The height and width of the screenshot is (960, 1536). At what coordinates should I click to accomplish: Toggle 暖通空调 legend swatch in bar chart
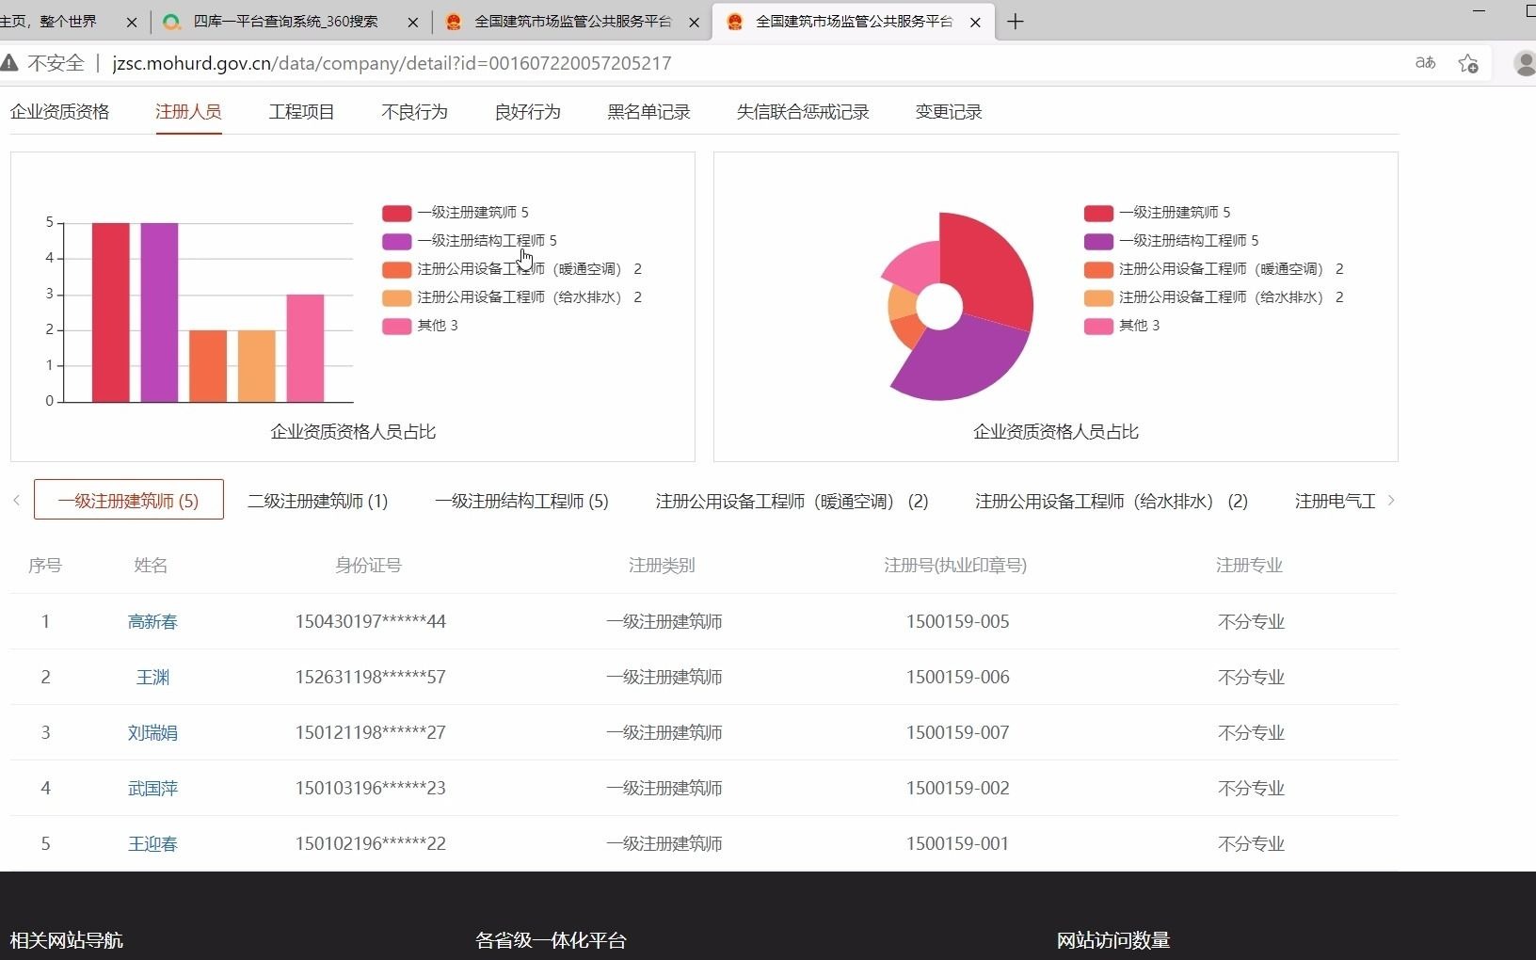click(396, 269)
